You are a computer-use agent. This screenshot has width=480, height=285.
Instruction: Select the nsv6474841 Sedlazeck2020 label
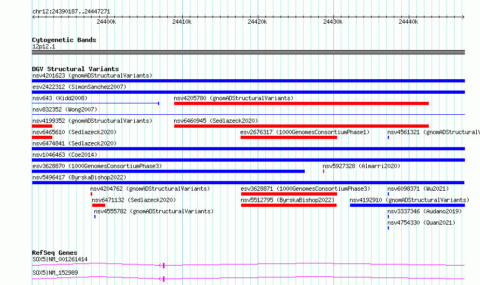coord(74,143)
